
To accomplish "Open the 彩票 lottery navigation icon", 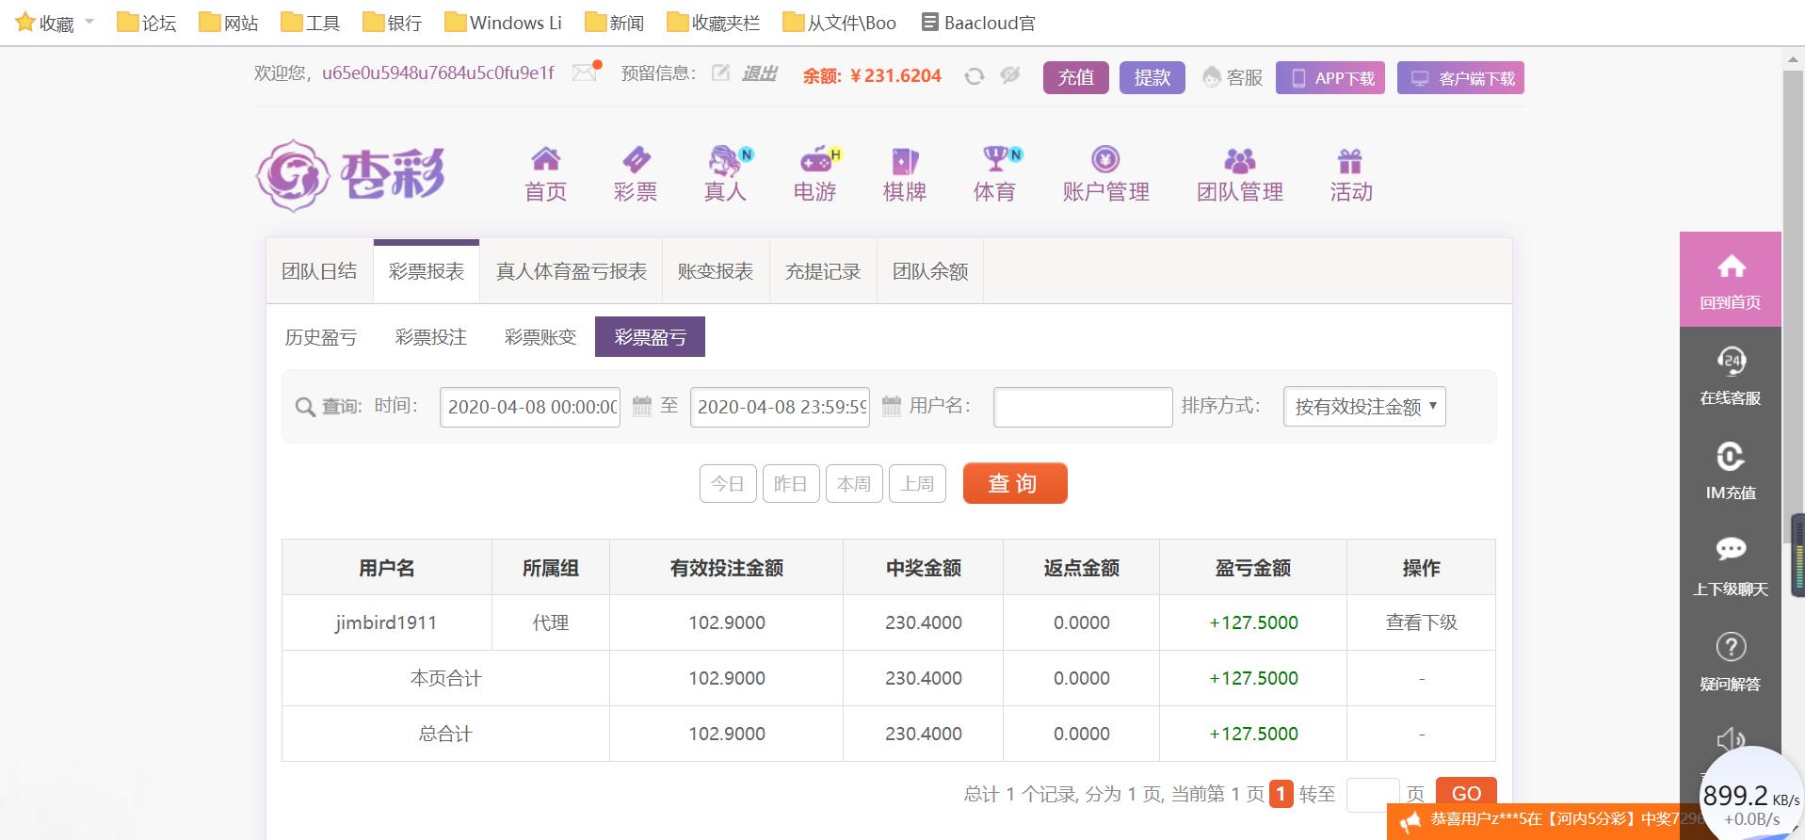I will click(x=636, y=159).
